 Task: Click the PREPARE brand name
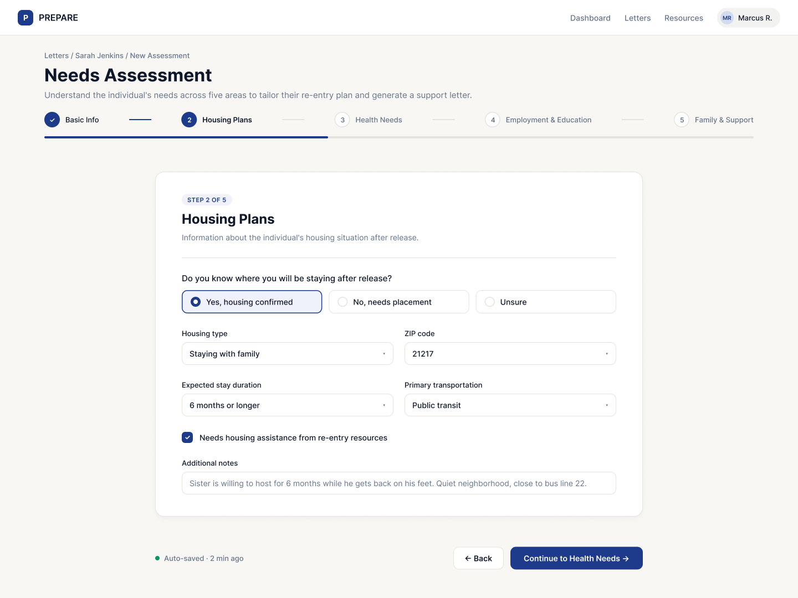point(58,18)
